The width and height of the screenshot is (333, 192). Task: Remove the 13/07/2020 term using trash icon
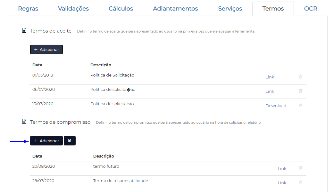(x=301, y=105)
